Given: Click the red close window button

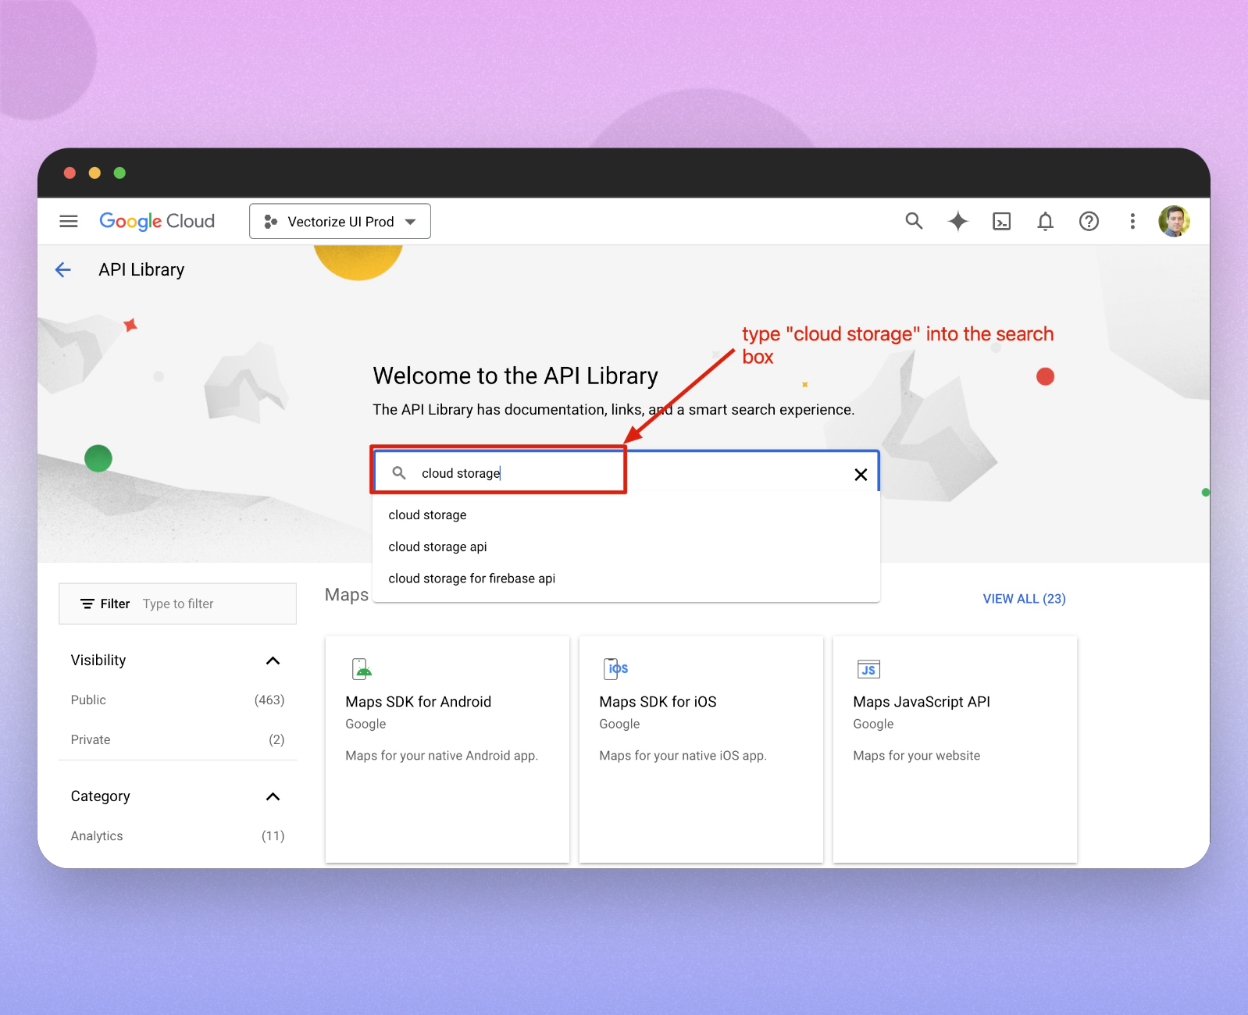Looking at the screenshot, I should tap(70, 173).
